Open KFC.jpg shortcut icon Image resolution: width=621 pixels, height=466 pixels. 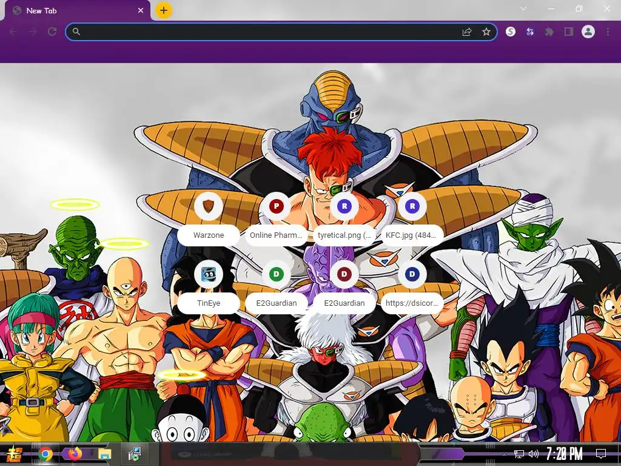point(412,206)
